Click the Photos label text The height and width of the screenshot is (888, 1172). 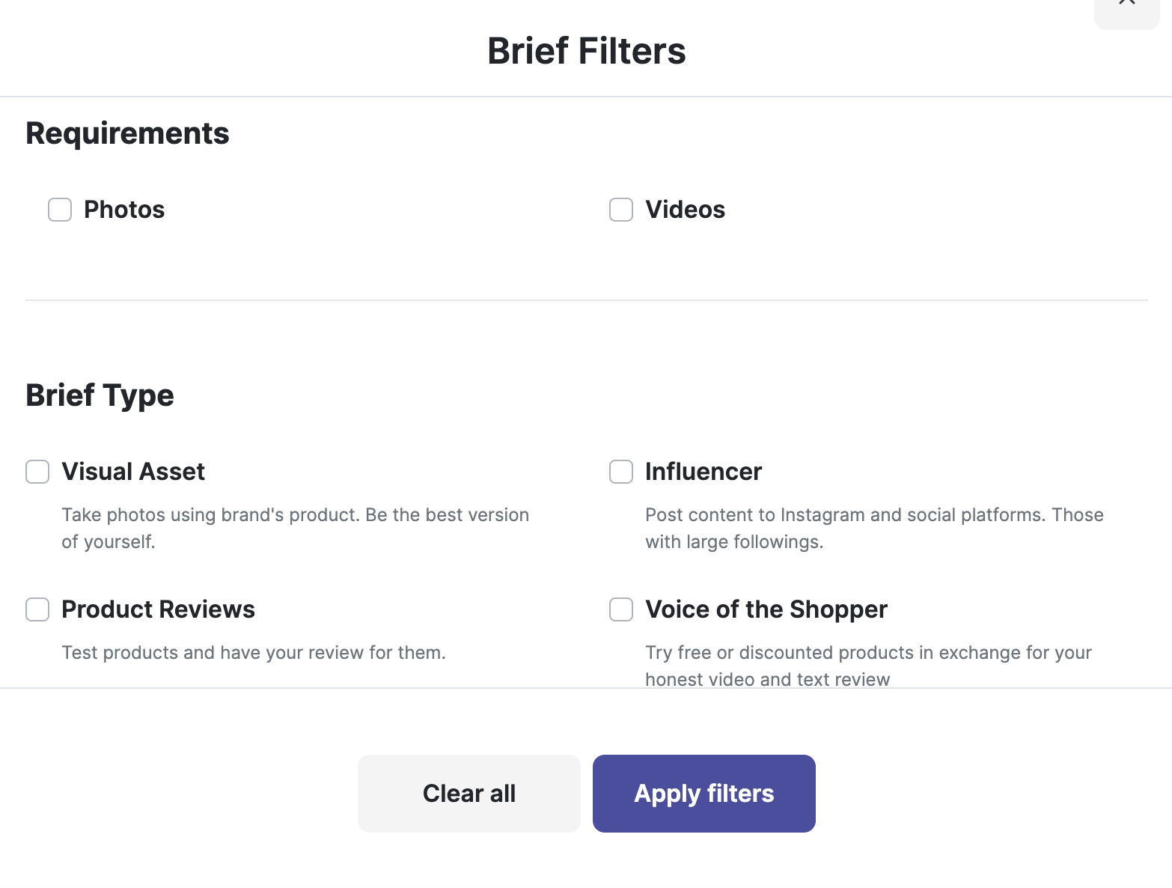124,210
